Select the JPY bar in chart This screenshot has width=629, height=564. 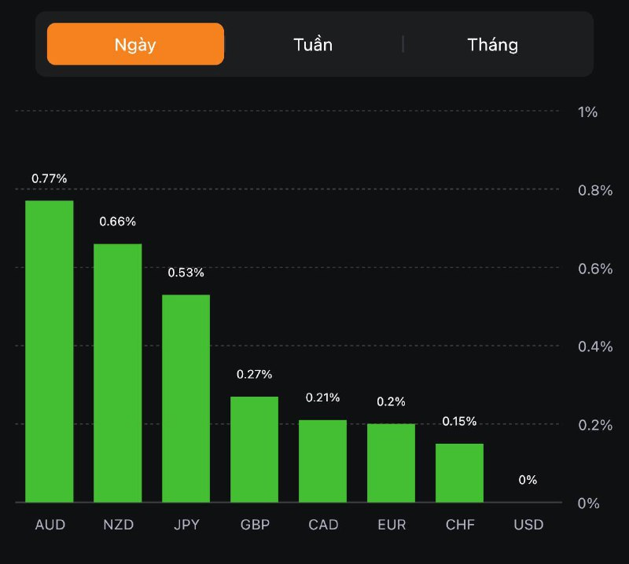[186, 398]
